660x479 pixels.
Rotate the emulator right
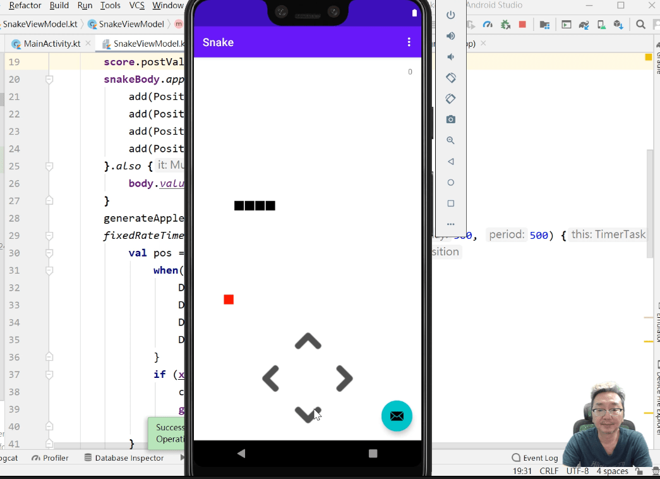click(x=450, y=99)
